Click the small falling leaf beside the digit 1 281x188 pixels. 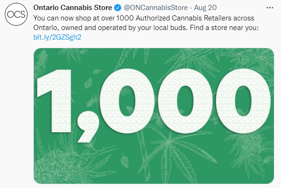[x=88, y=84]
